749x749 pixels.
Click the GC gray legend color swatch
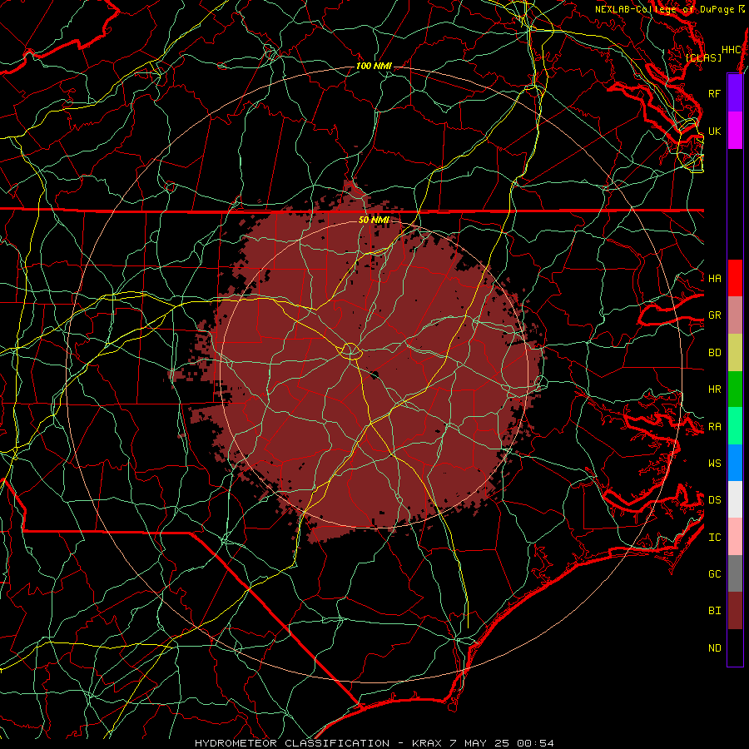coord(735,573)
